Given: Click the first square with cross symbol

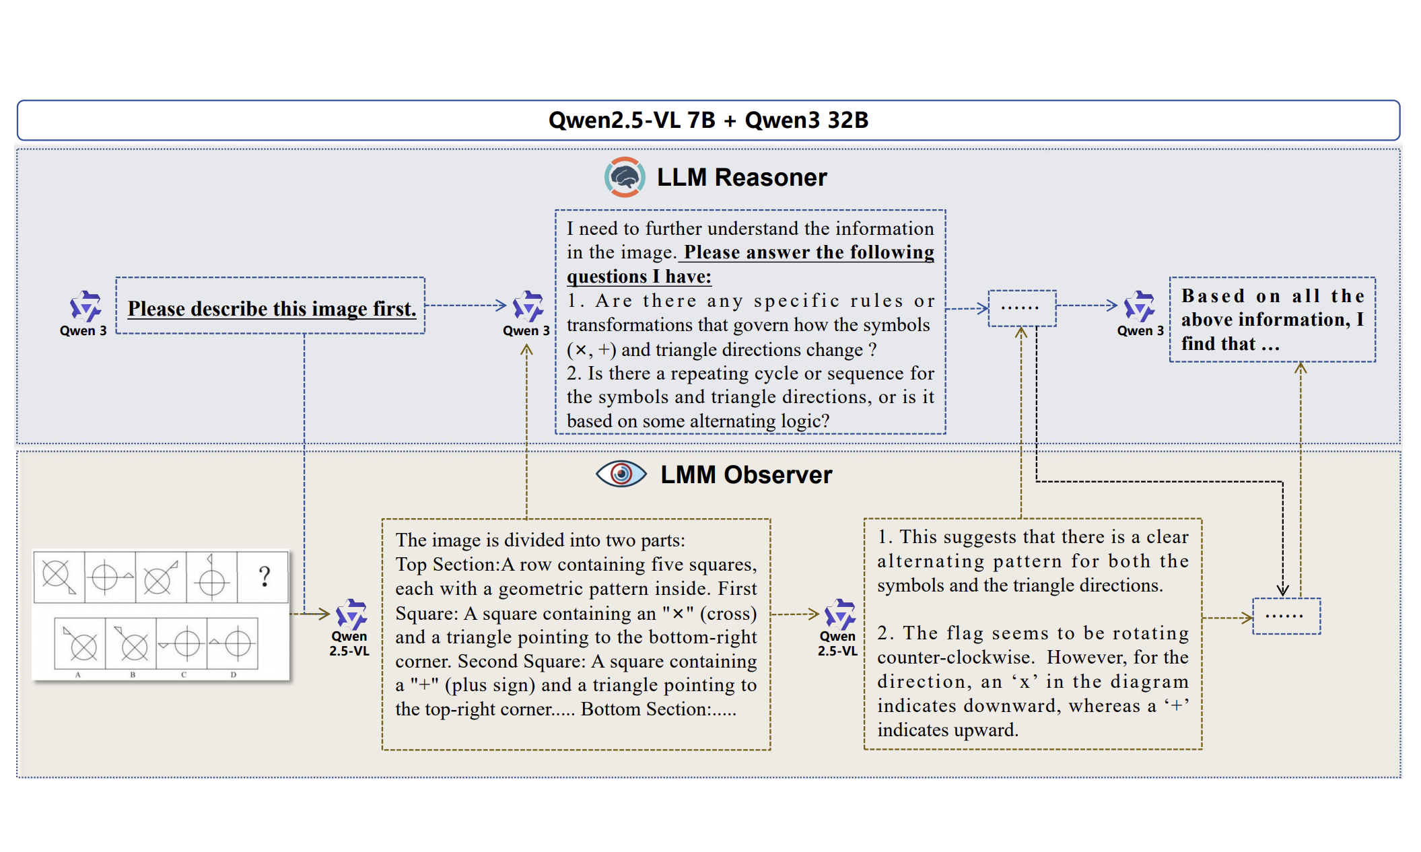Looking at the screenshot, I should point(59,577).
